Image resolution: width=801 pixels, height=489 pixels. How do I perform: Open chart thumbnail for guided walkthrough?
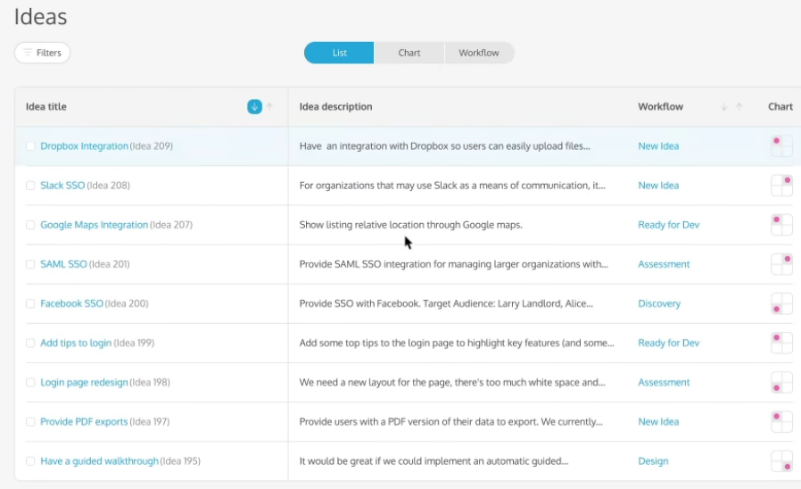click(x=781, y=461)
